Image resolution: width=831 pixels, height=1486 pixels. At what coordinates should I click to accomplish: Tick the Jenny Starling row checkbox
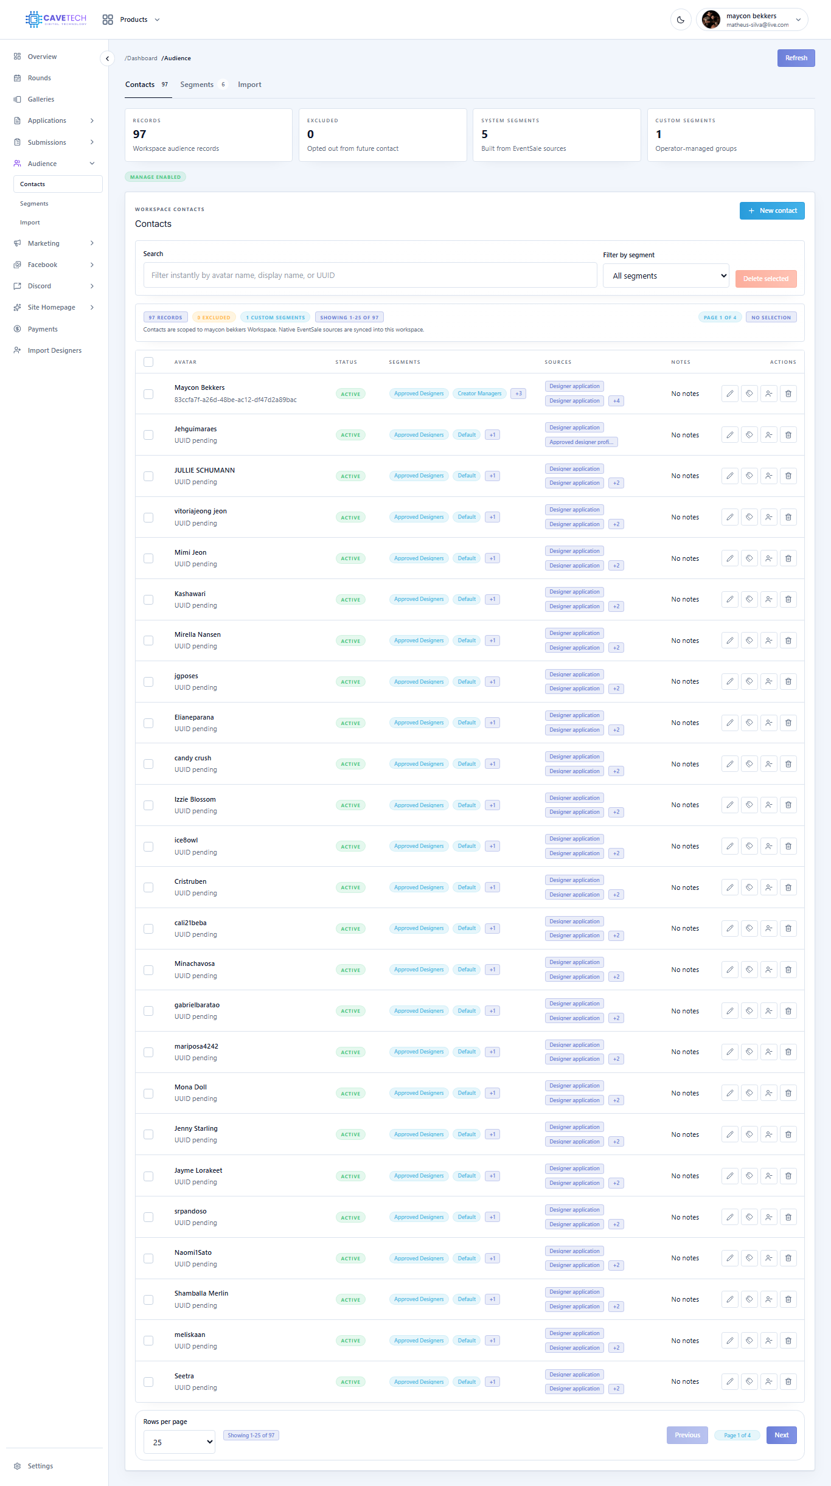[148, 1134]
